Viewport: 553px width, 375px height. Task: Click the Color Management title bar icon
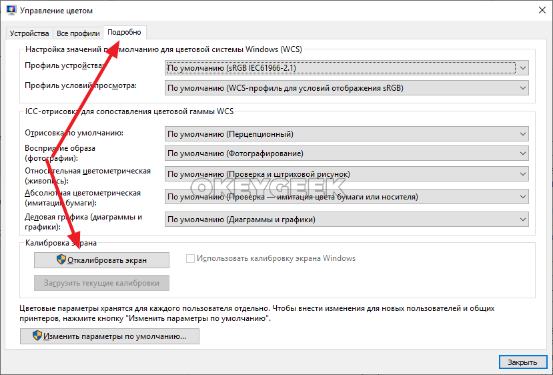click(x=10, y=11)
